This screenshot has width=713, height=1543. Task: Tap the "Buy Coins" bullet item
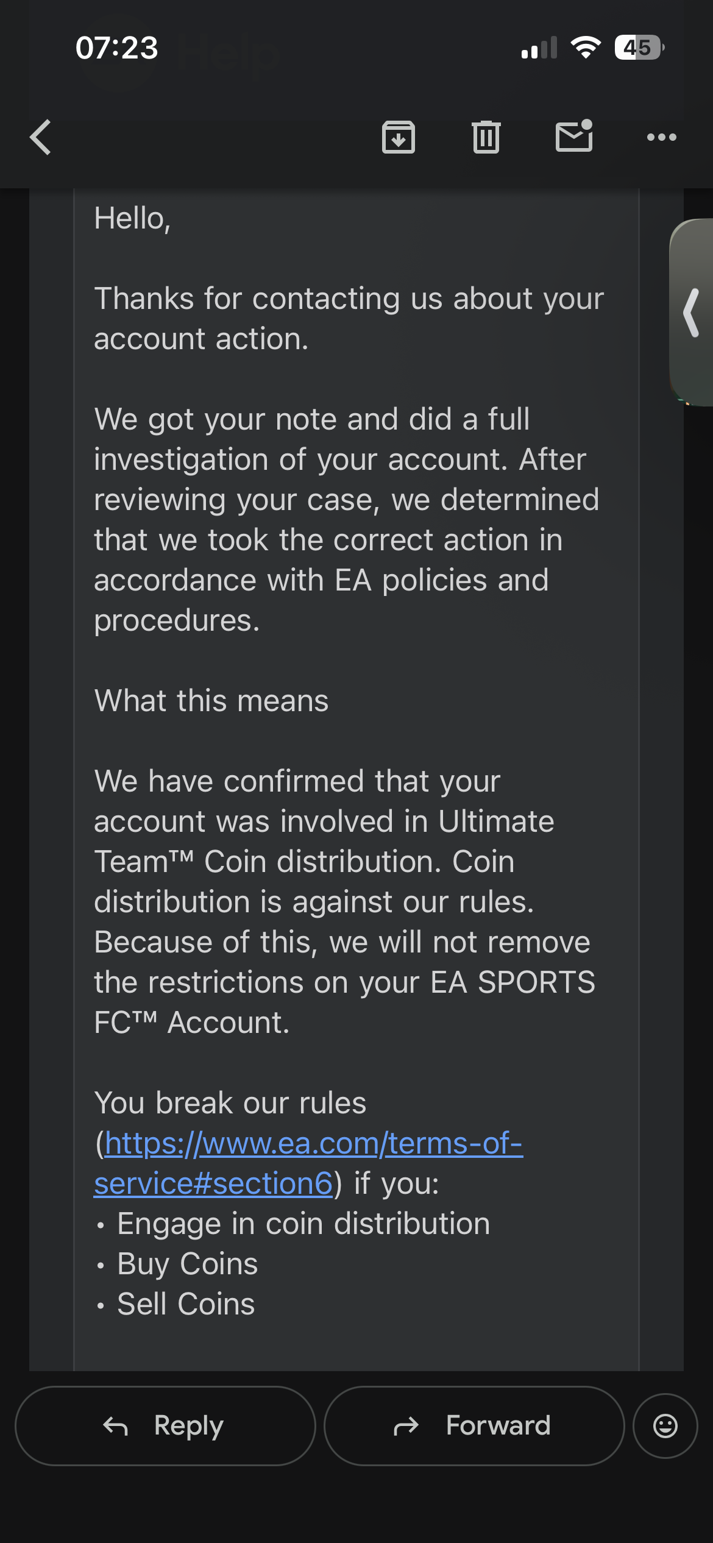point(187,1264)
